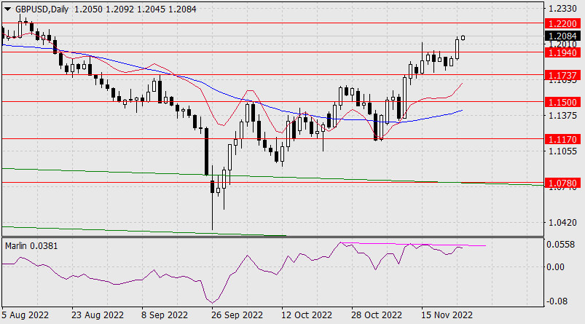Click the latest candle at the chart's right edge
Screen dimensions: 585x324
pyautogui.click(x=463, y=38)
